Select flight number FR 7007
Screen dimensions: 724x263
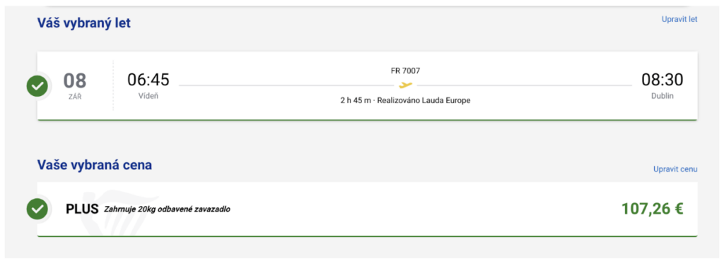pos(405,71)
